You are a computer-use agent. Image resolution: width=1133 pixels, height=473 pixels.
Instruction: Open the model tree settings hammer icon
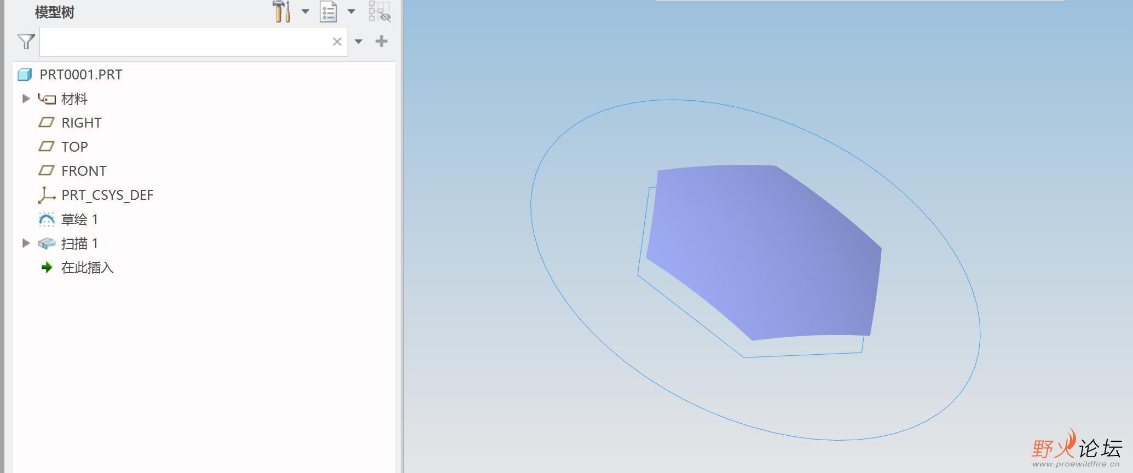[x=281, y=11]
